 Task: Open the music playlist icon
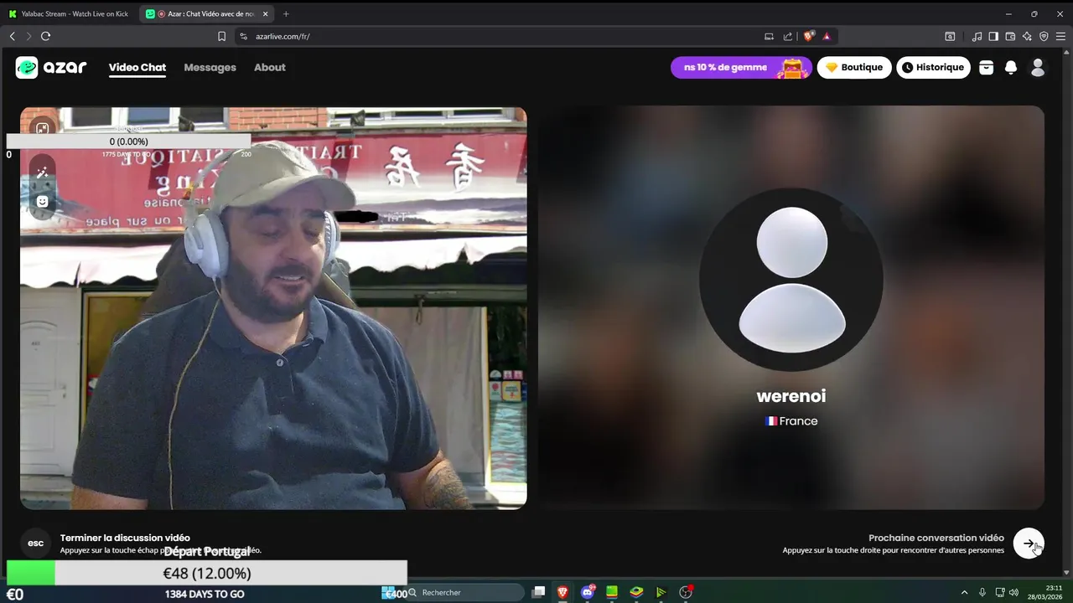(x=977, y=36)
